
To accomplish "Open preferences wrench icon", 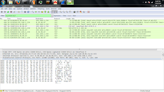I will [84, 12].
